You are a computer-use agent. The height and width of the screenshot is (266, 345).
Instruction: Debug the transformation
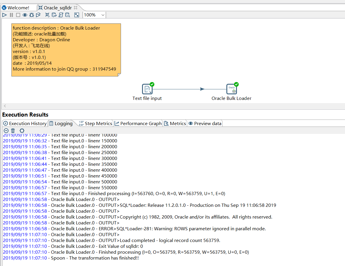[31, 15]
